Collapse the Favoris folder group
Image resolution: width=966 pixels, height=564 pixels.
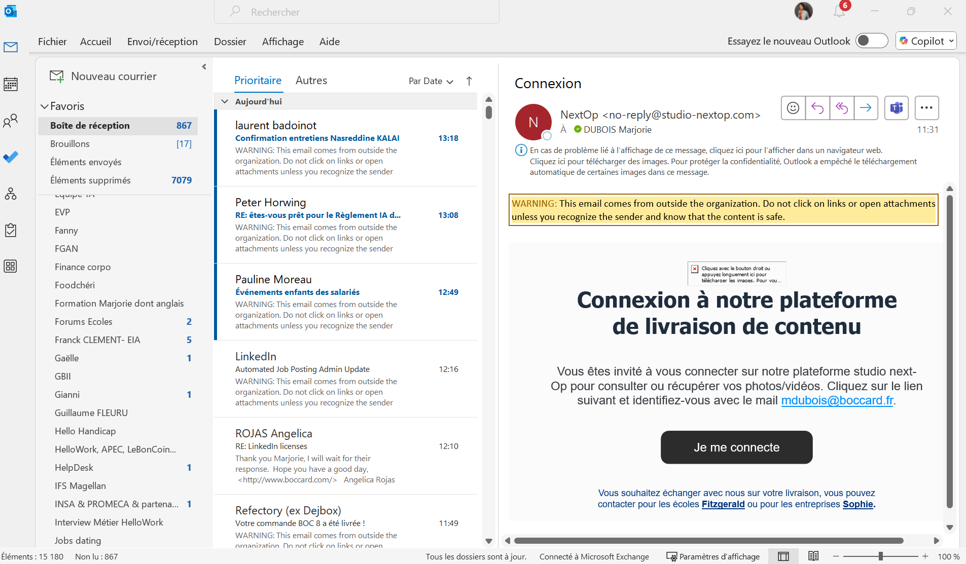click(45, 106)
